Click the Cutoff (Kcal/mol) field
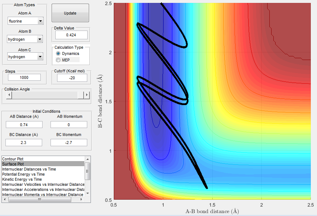317x216 pixels. click(x=72, y=78)
